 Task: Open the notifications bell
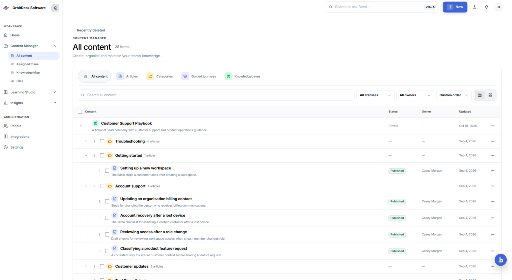[x=486, y=7]
